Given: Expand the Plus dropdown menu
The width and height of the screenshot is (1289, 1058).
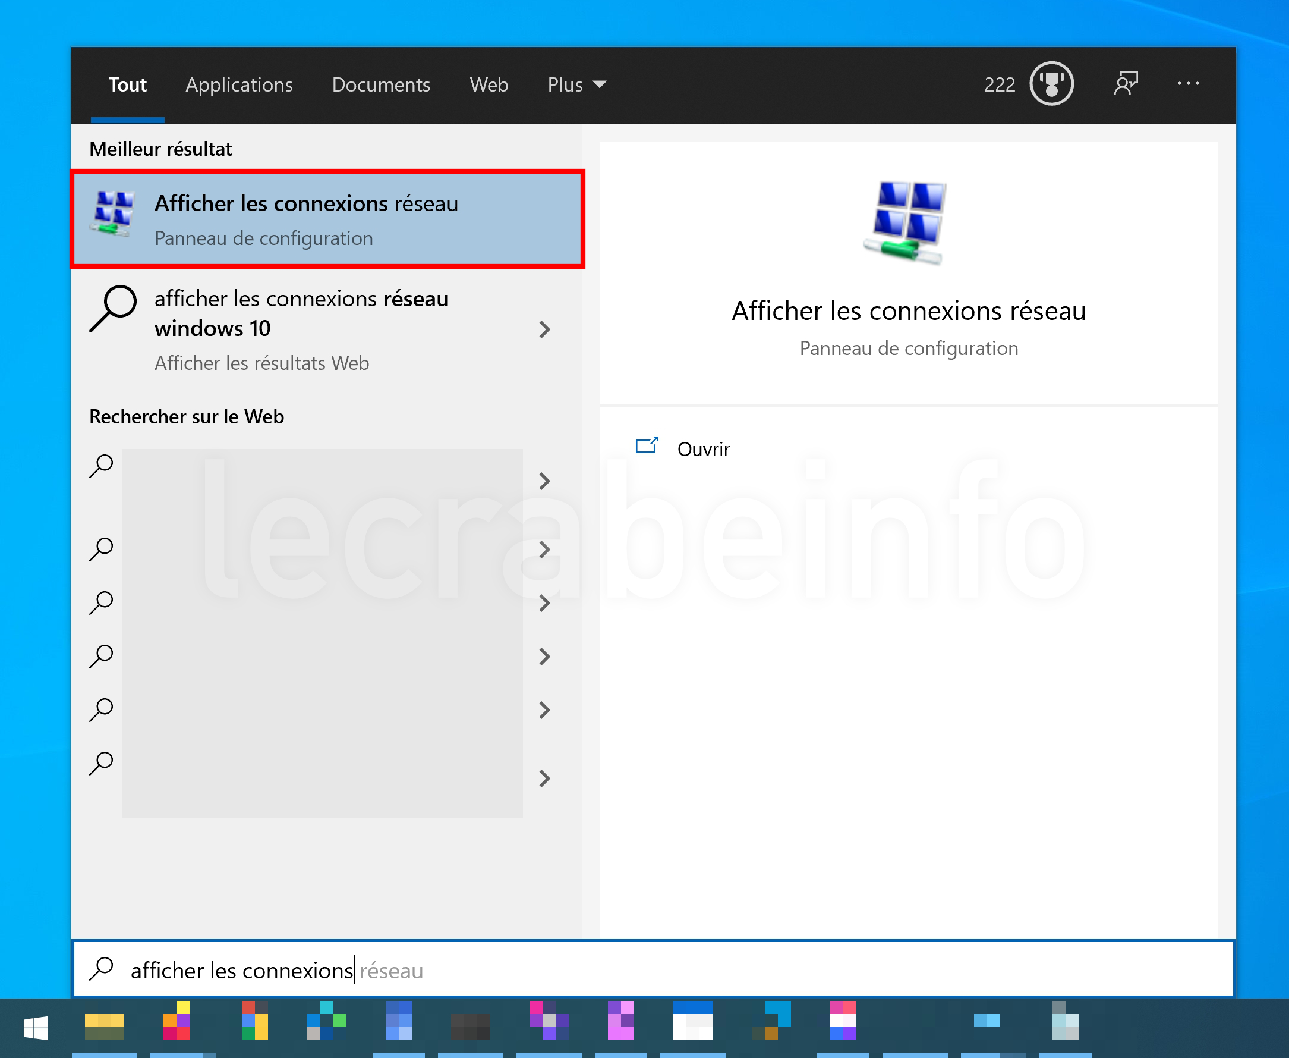Looking at the screenshot, I should click(x=576, y=84).
